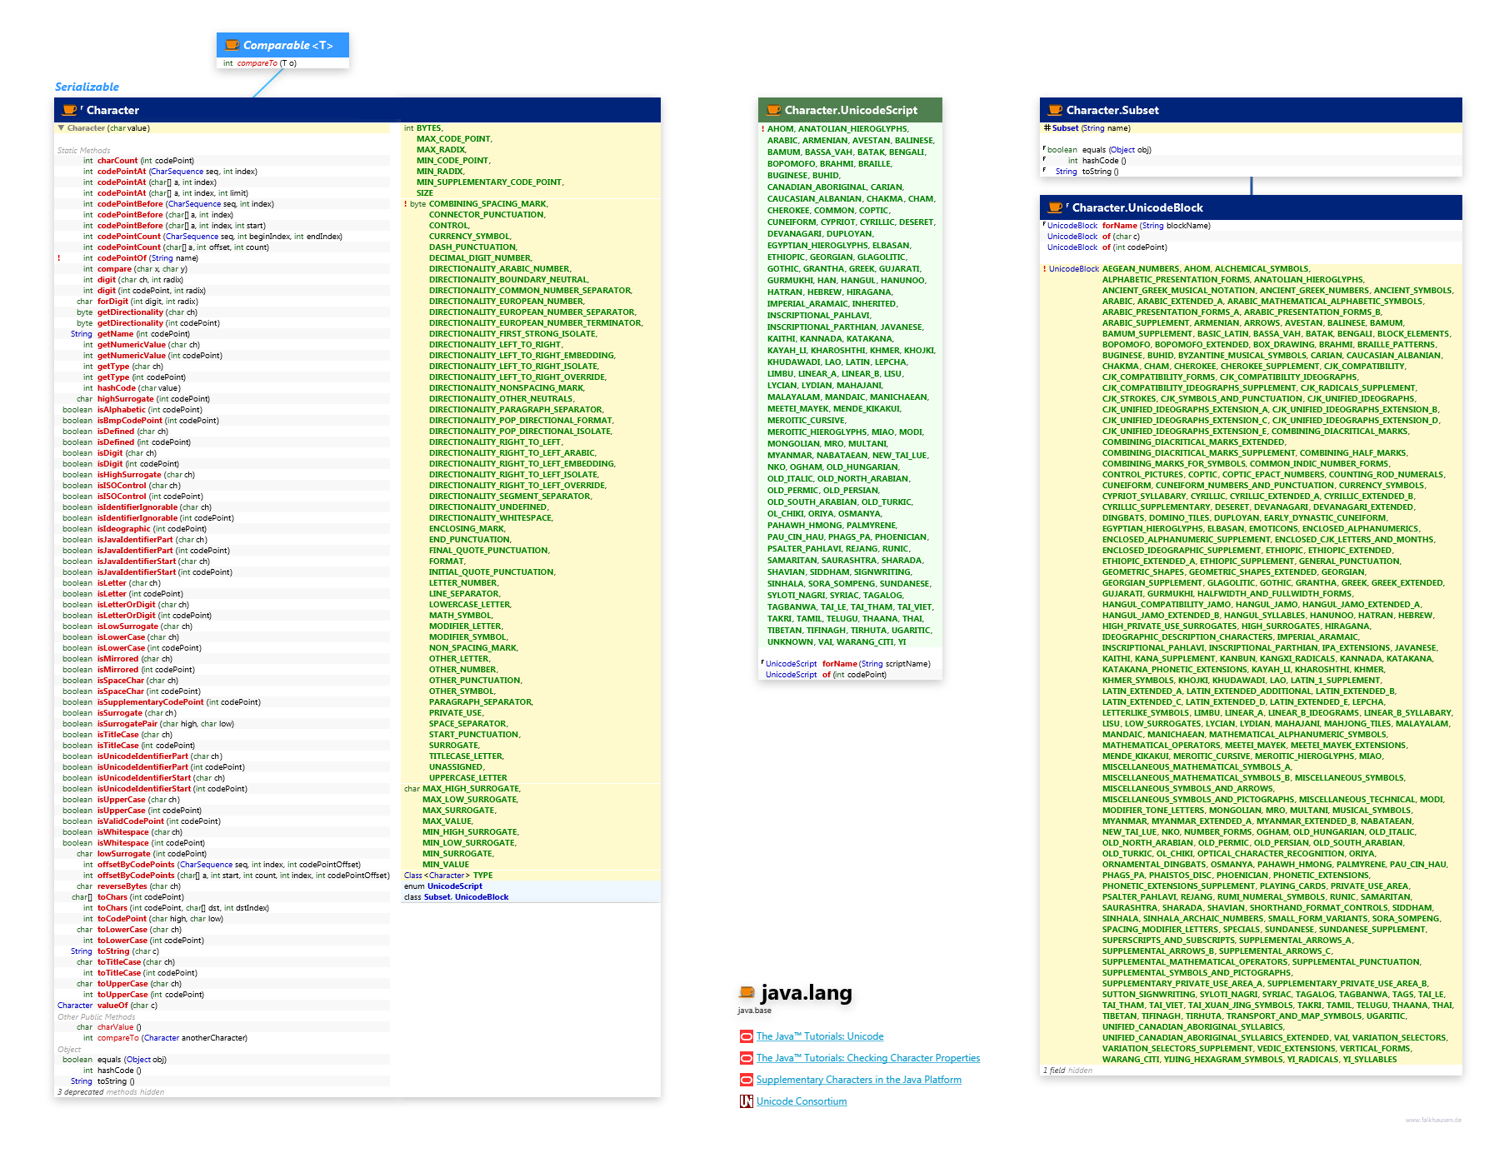
Task: Click the cup icon in the Character header
Action: (x=70, y=110)
